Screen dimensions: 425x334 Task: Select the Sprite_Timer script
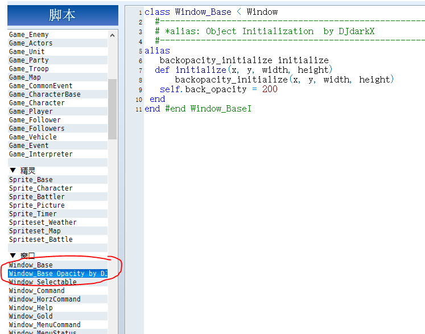(x=57, y=213)
